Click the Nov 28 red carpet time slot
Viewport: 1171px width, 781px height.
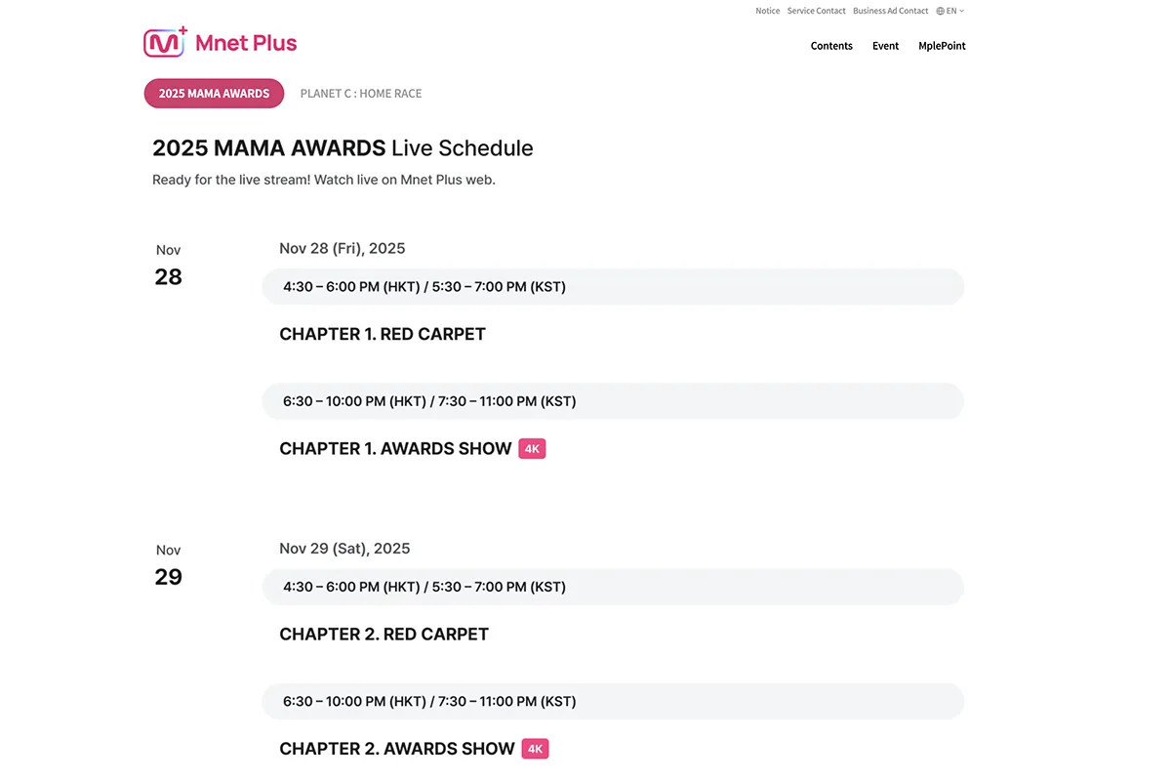613,286
